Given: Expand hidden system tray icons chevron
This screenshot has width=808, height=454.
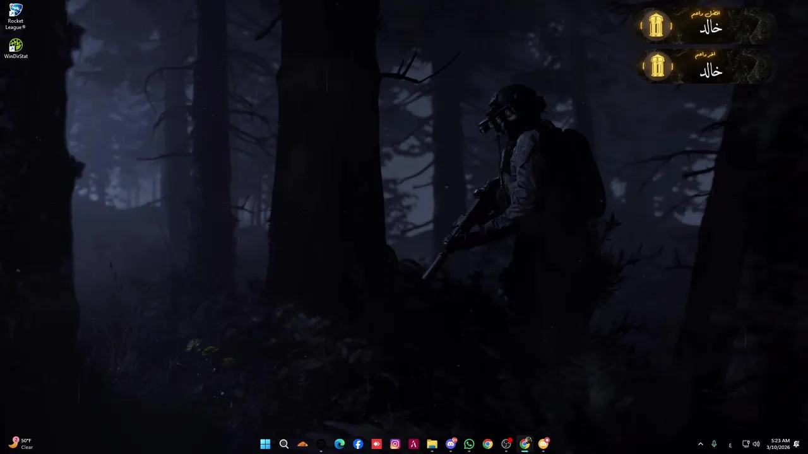Looking at the screenshot, I should click(700, 444).
